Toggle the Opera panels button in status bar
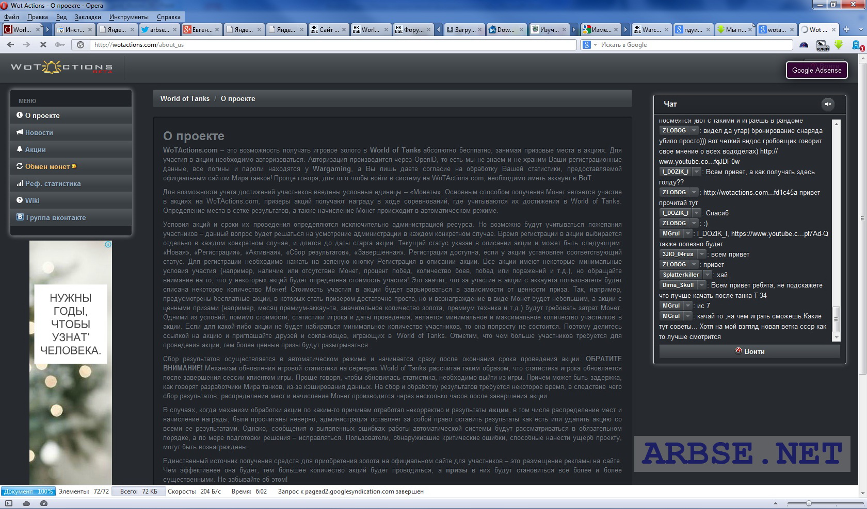The width and height of the screenshot is (867, 509). pos(8,503)
